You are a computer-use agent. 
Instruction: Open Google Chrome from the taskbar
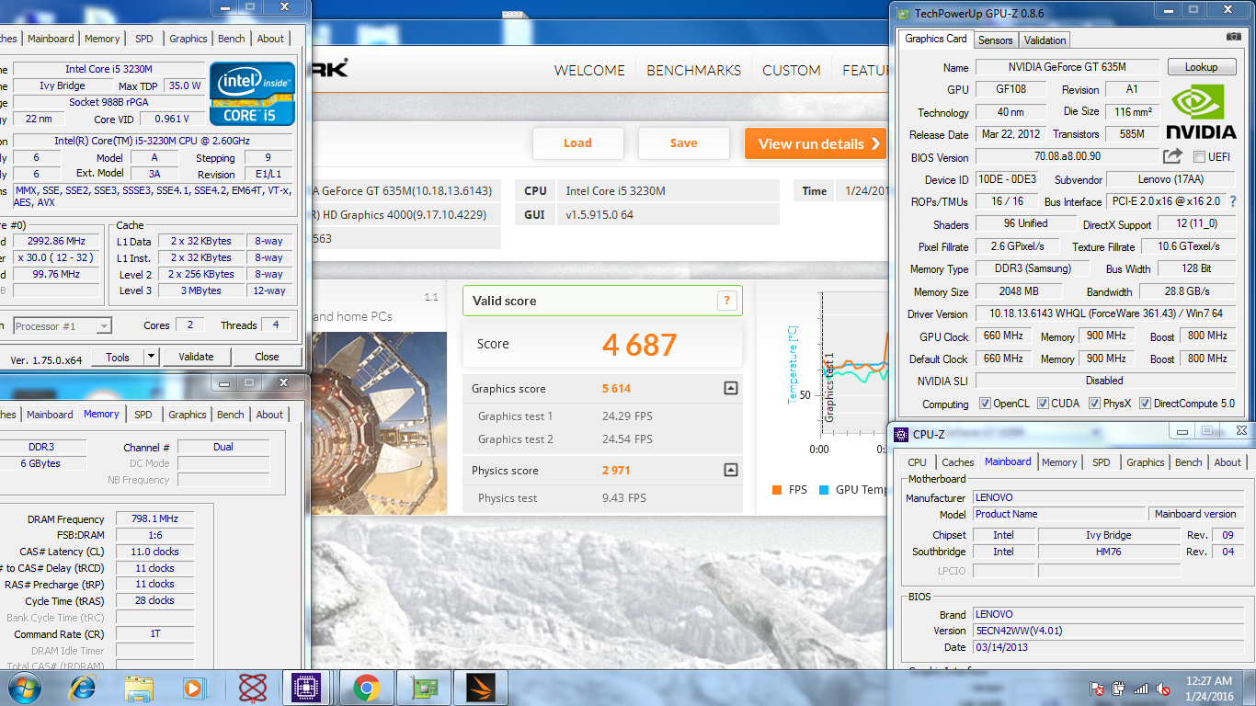click(x=367, y=688)
